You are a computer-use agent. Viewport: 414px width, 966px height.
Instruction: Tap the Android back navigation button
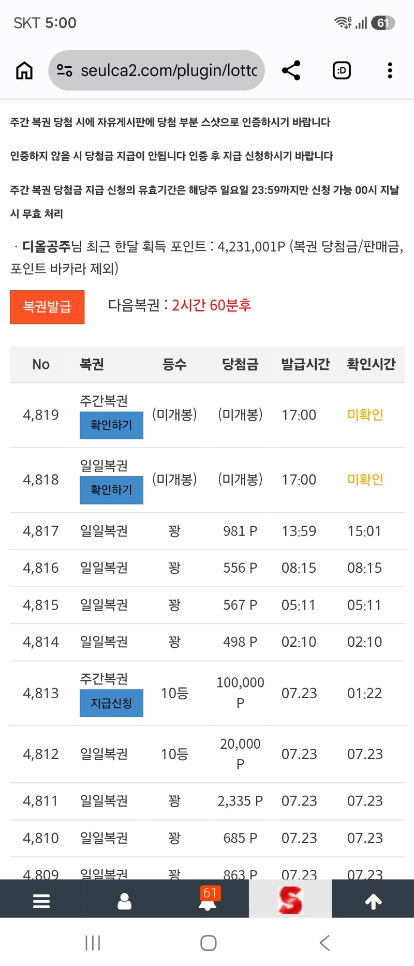point(324,943)
